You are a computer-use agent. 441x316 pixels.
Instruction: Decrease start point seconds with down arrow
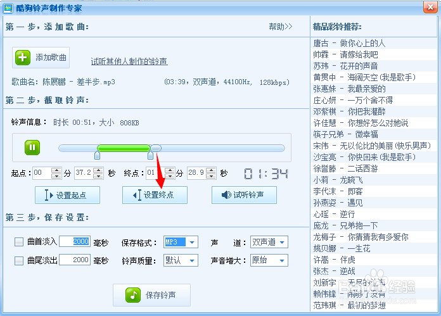tap(98, 176)
